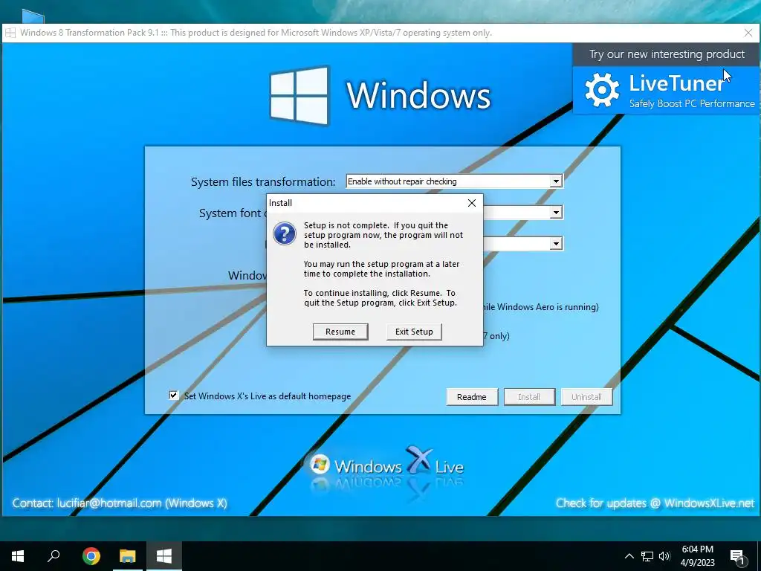Click the 'Setup is not complete' message text
The image size is (761, 571).
383,235
